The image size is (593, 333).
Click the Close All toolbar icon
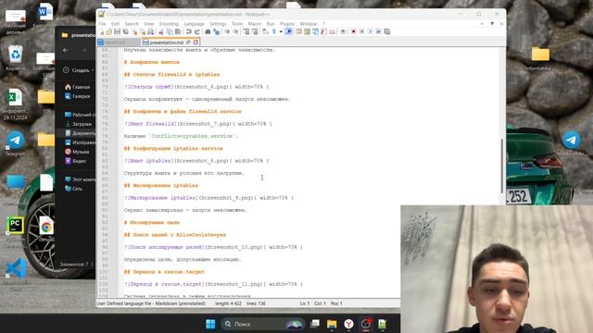(143, 31)
